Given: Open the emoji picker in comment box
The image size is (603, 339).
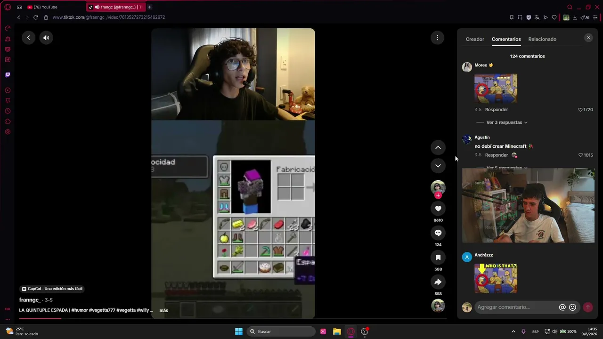Looking at the screenshot, I should (572, 307).
